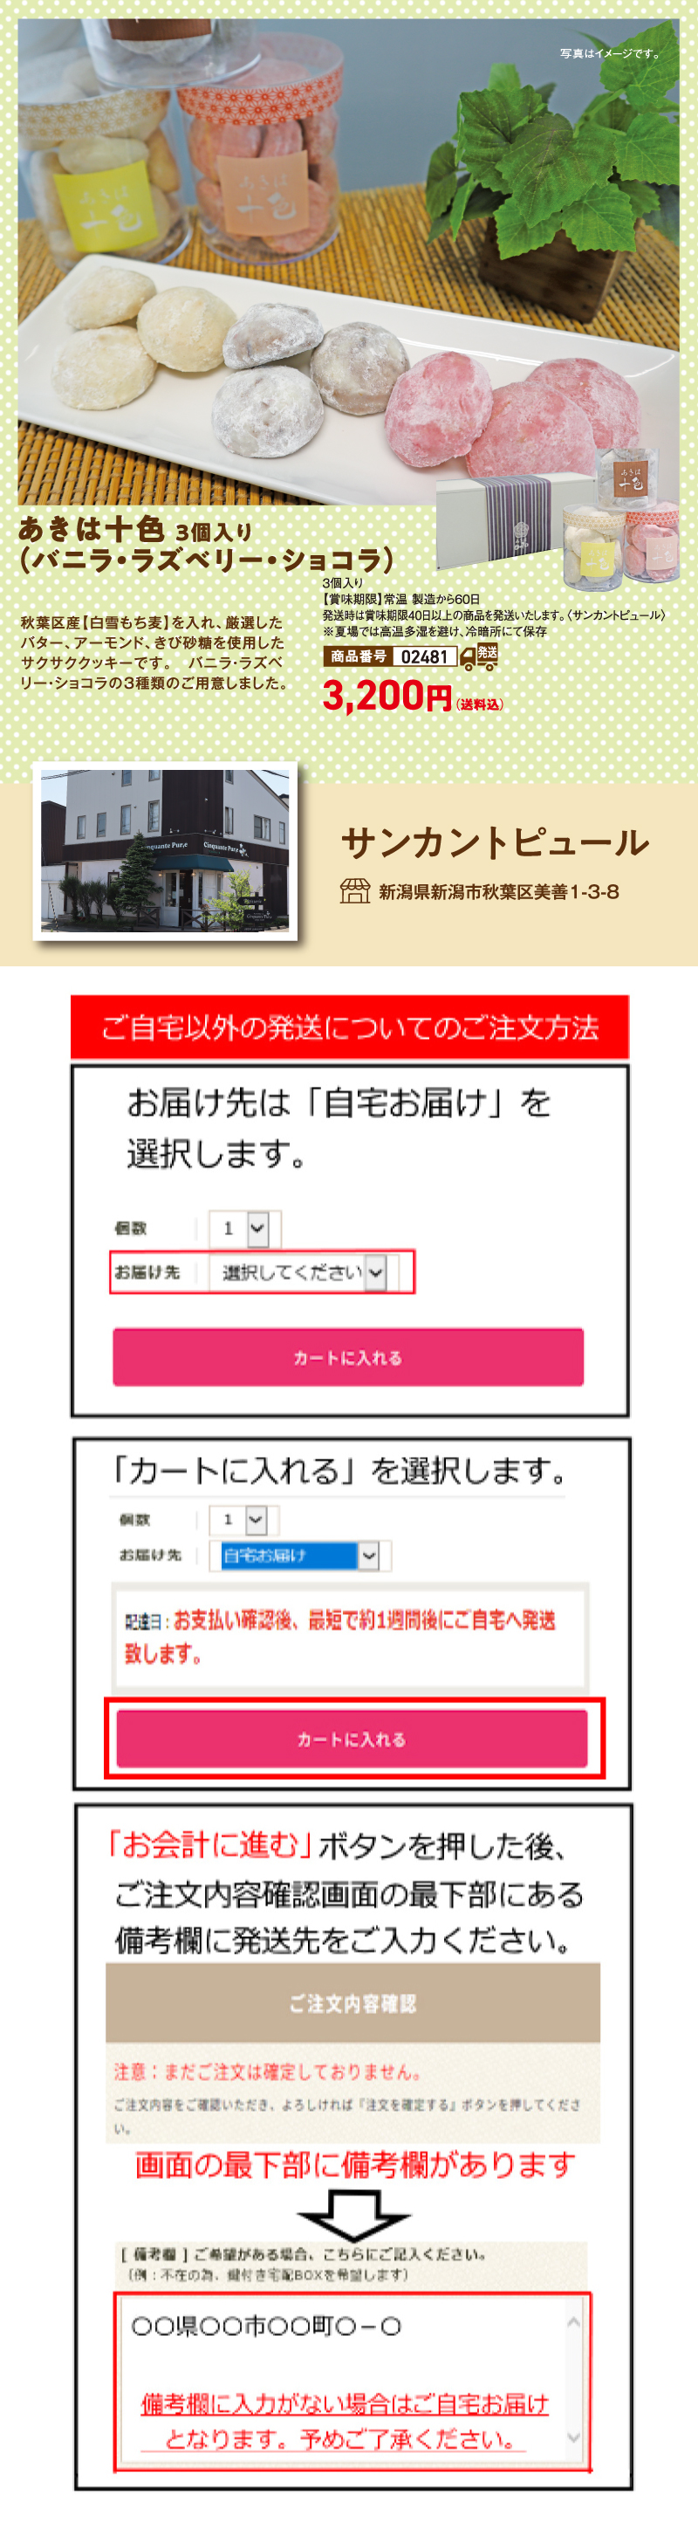Click the red ご自宅以外の発送 header banner

349,1027
